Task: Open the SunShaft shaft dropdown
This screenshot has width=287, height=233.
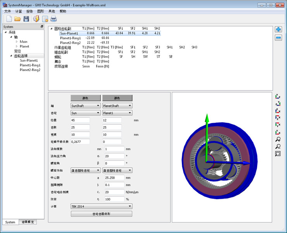Action: (85, 106)
